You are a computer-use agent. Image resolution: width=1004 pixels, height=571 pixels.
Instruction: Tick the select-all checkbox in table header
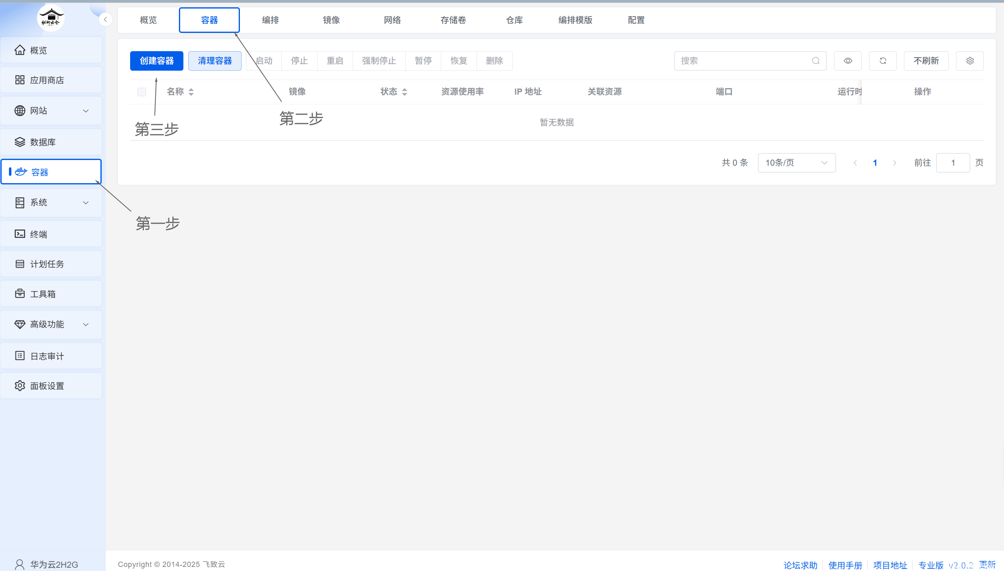coord(142,92)
